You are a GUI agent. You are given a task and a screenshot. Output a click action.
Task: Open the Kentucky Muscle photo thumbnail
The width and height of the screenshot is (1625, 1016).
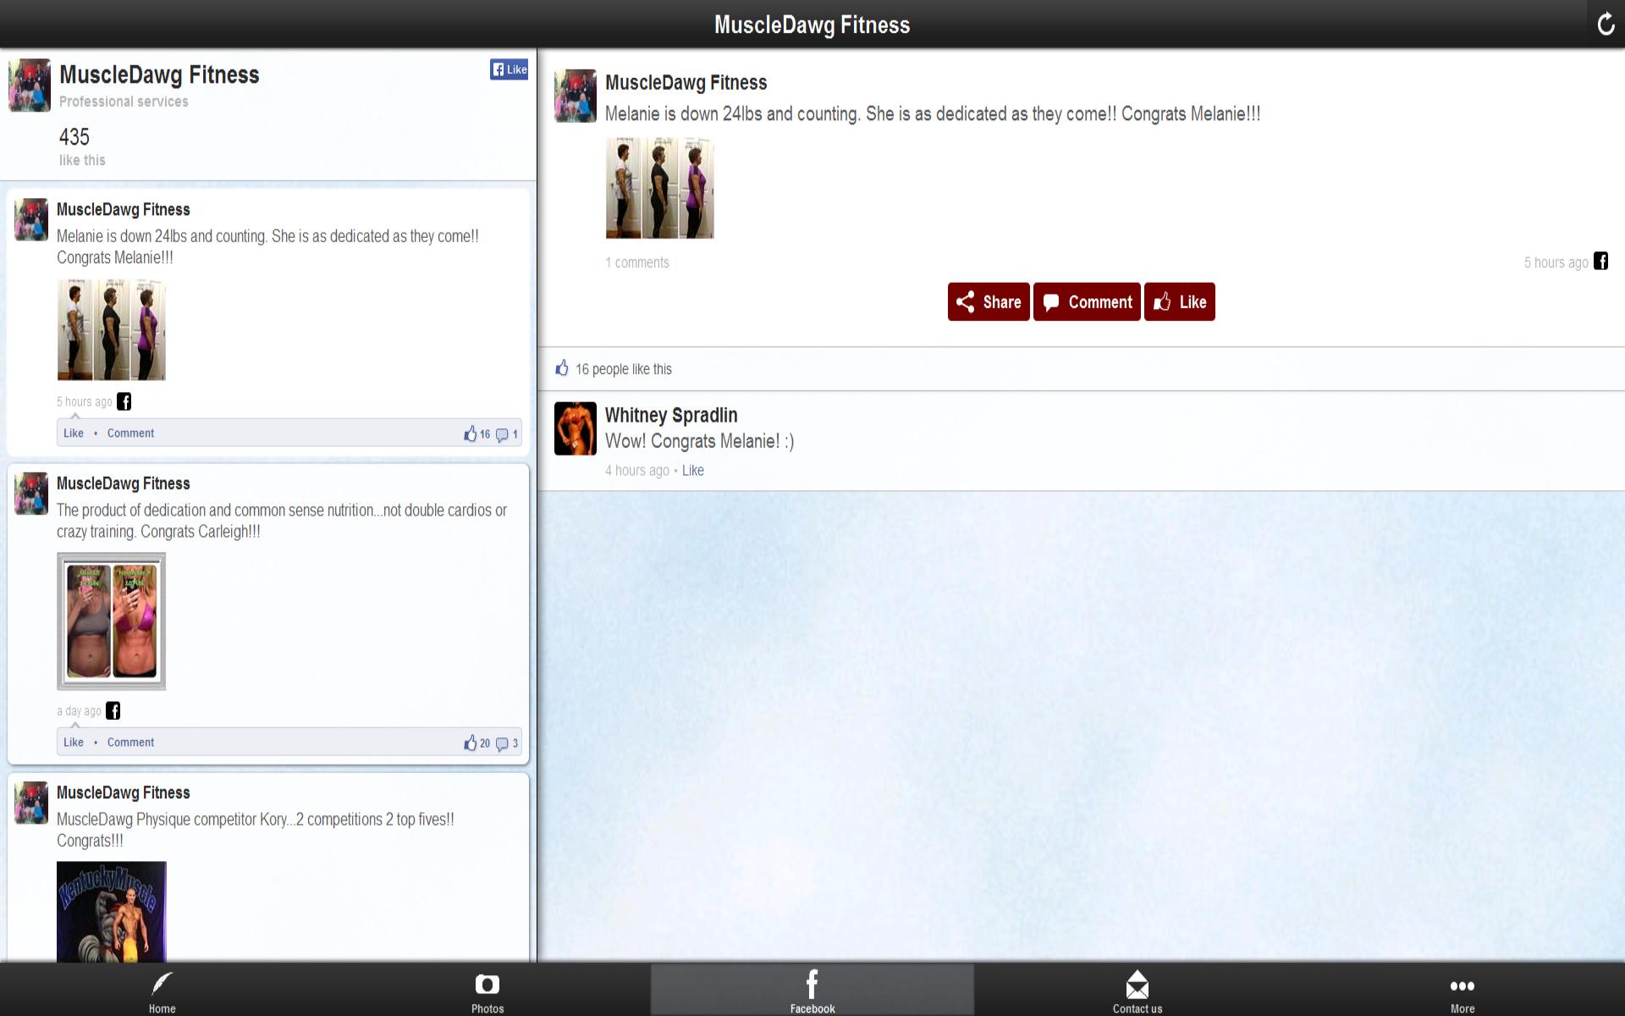tap(111, 911)
